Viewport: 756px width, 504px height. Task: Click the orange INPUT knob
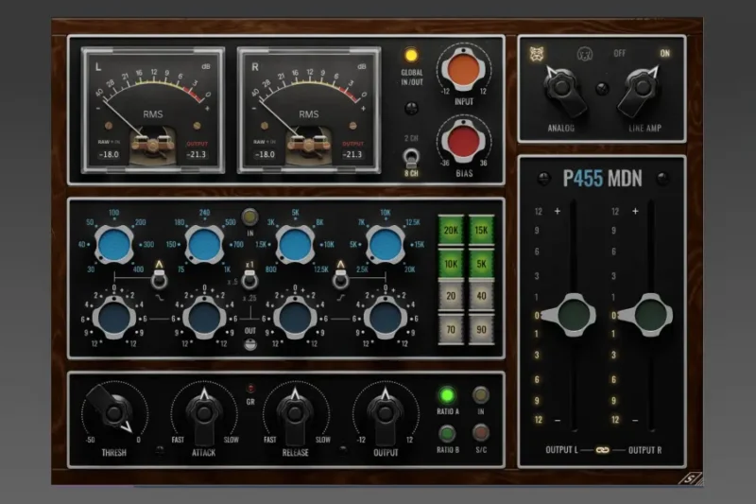(x=464, y=69)
